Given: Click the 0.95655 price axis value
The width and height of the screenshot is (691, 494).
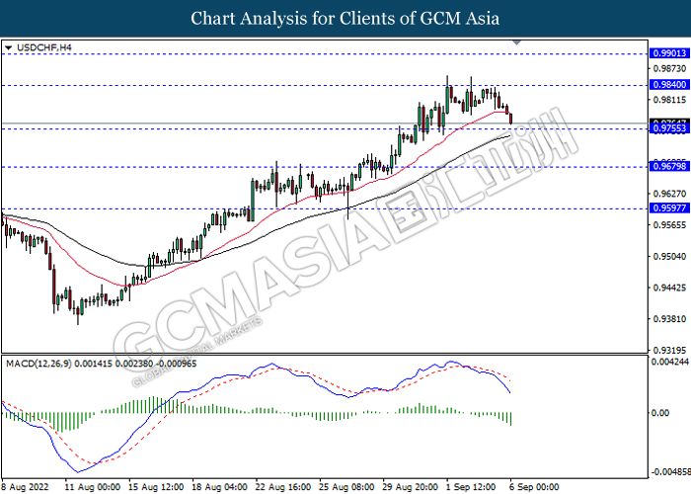Looking at the screenshot, I should click(669, 225).
